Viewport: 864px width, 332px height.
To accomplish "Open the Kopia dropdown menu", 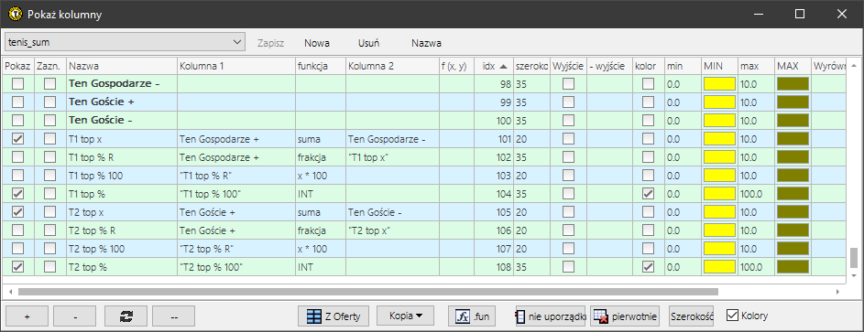I will [x=406, y=316].
